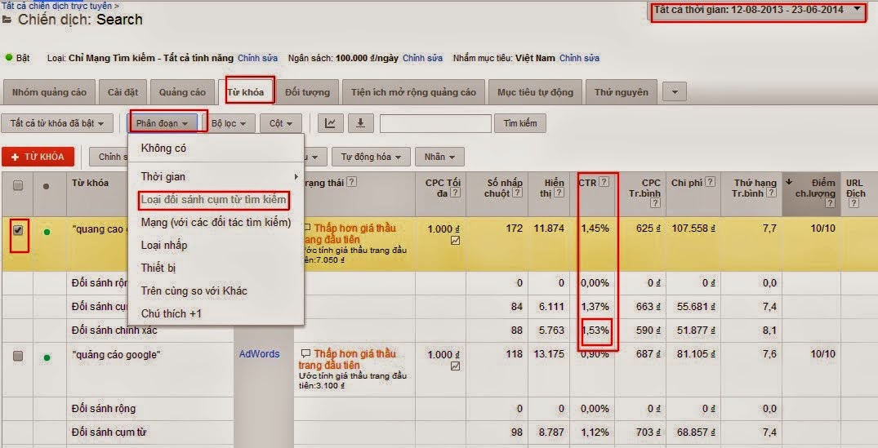Click green status dot of "quang cao" keyword
Image resolution: width=878 pixels, height=448 pixels.
point(47,230)
